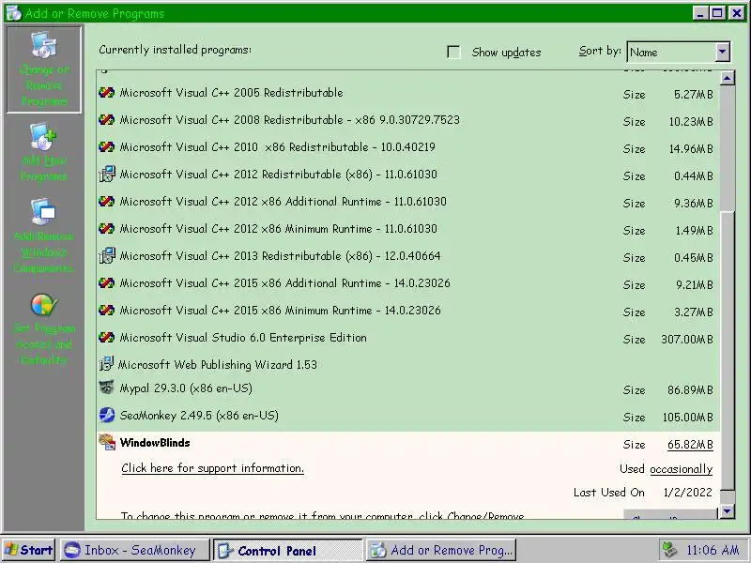Switch to Control Panel taskbar button
The width and height of the screenshot is (751, 563).
coord(287,550)
